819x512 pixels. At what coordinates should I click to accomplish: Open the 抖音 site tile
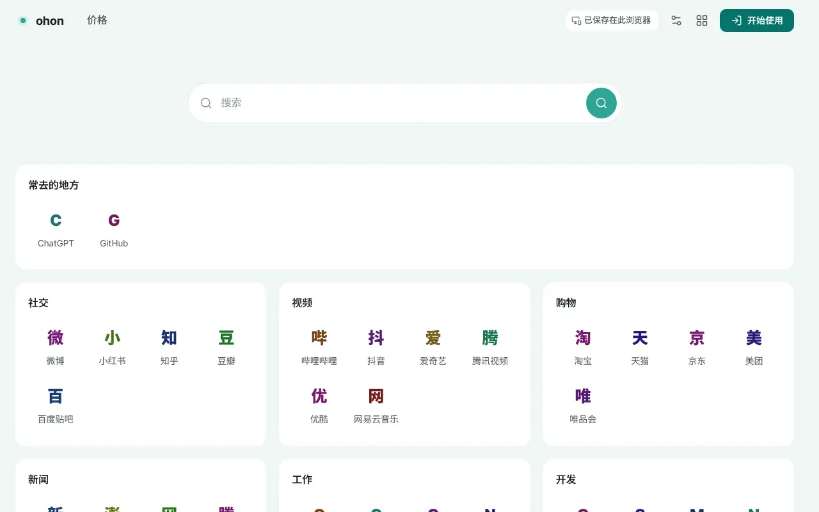coord(376,348)
